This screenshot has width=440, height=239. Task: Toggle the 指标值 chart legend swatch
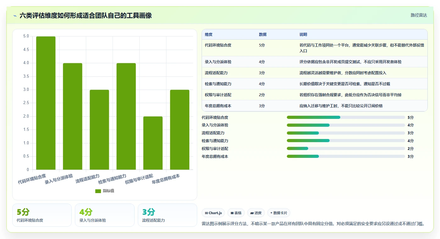point(98,191)
